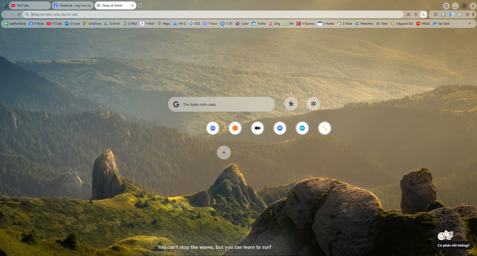Open the start page customize sliders button
Viewport: 477px width, 256px height.
coord(291,104)
